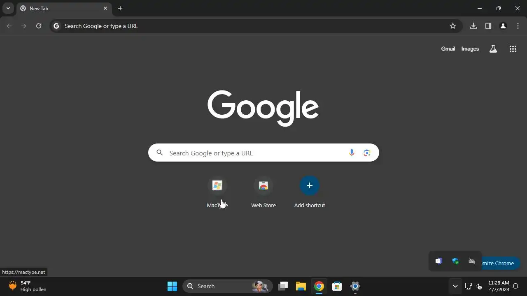The width and height of the screenshot is (527, 296).
Task: Close the New Tab tab
Action: pyautogui.click(x=105, y=8)
